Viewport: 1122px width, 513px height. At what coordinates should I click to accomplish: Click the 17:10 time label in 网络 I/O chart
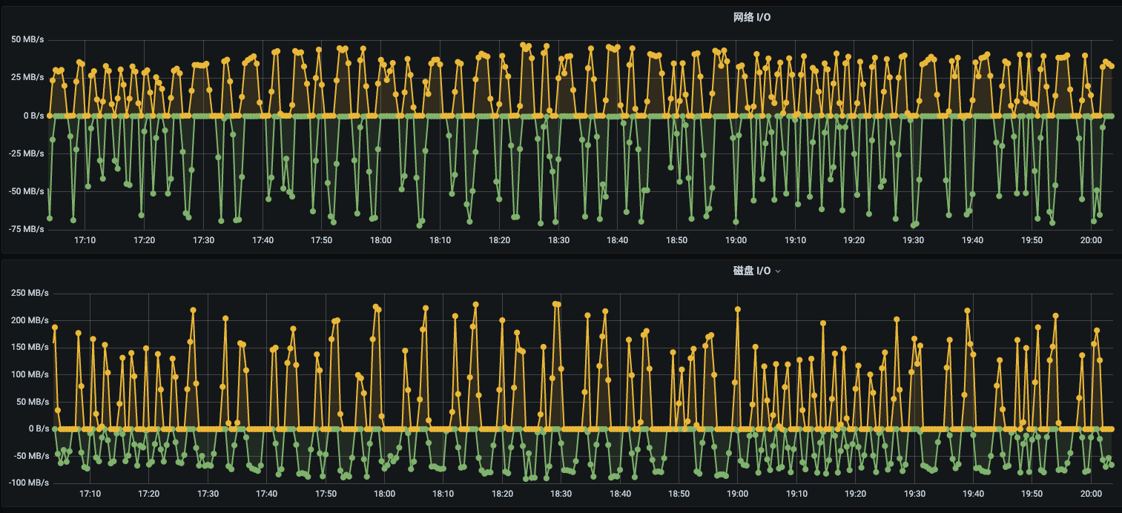pyautogui.click(x=85, y=240)
